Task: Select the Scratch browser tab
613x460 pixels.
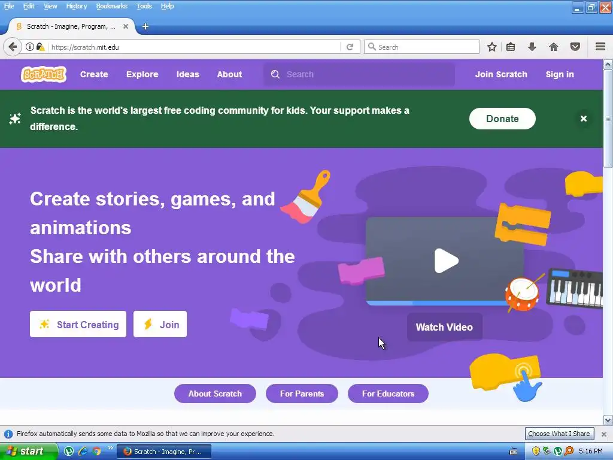Action: point(71,26)
